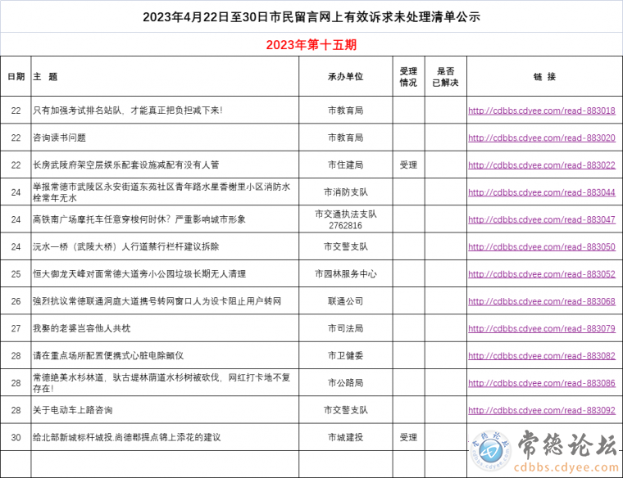Click the topic 咨询读书问题
The image size is (623, 478).
[x=59, y=138]
